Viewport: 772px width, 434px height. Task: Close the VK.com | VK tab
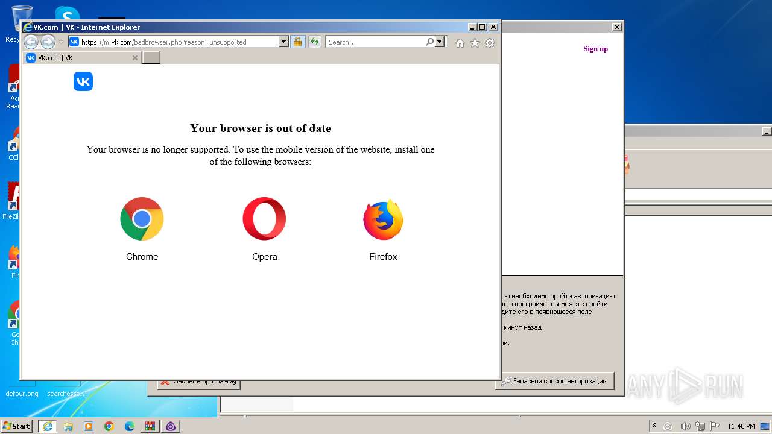[x=135, y=58]
